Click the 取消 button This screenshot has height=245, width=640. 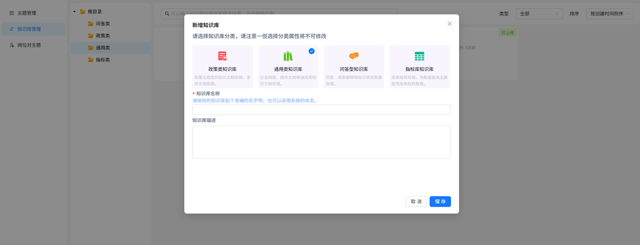click(416, 202)
